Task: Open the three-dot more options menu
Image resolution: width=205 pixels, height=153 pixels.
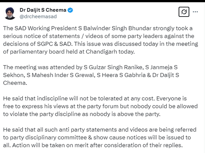Action: pos(195,12)
